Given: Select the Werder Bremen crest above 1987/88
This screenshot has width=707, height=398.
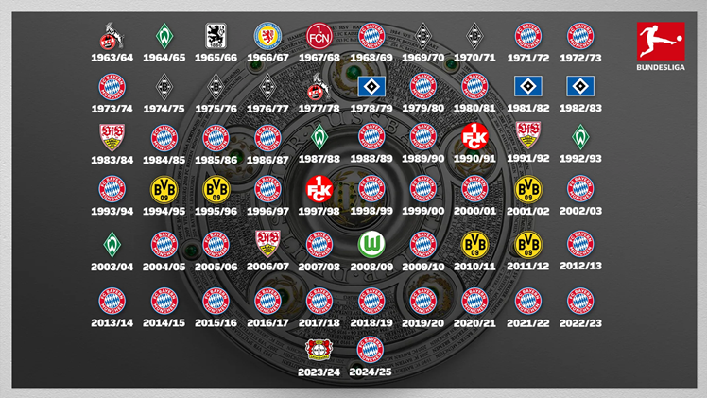Looking at the screenshot, I should [x=319, y=137].
